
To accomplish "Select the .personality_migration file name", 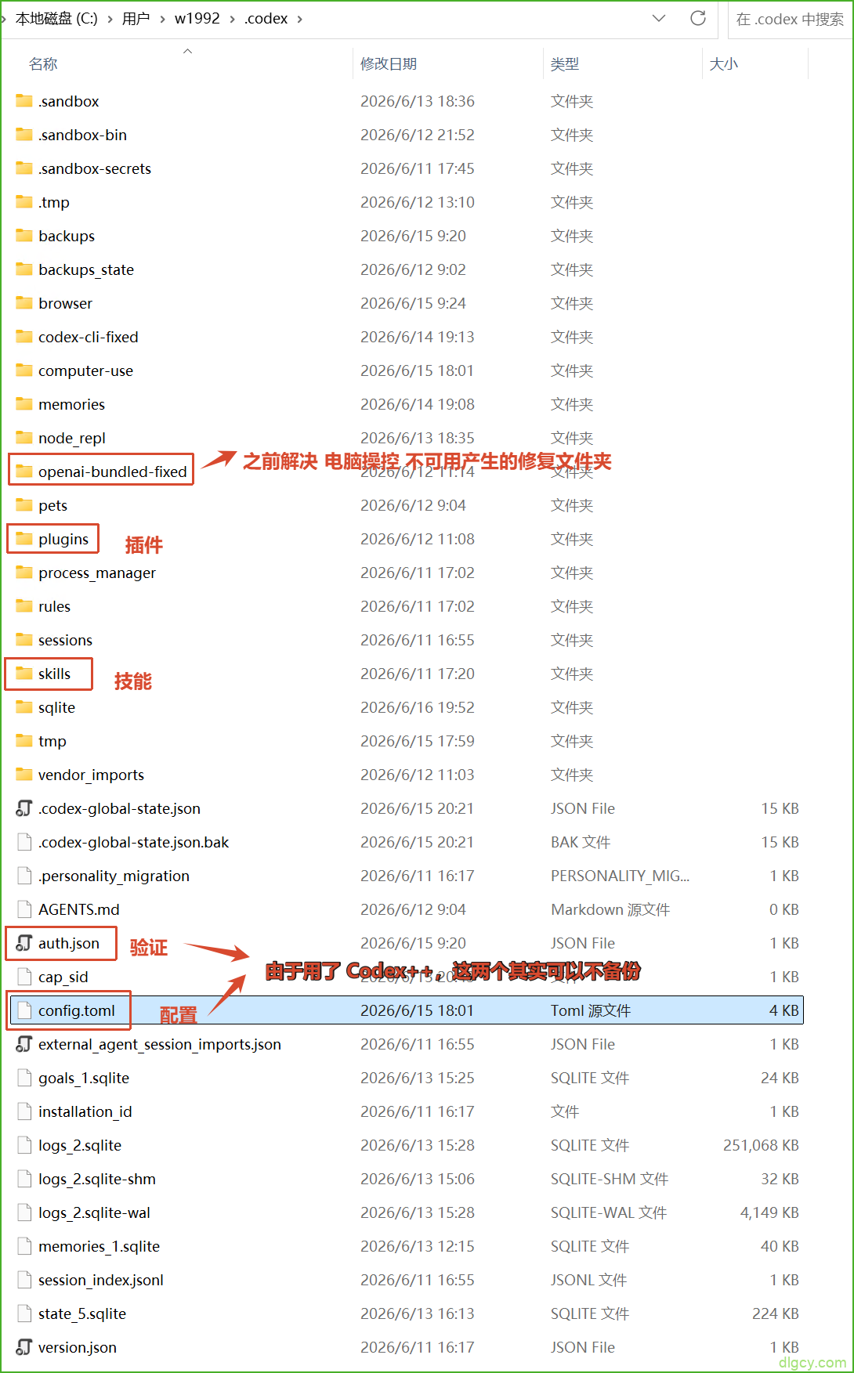I will pyautogui.click(x=114, y=876).
